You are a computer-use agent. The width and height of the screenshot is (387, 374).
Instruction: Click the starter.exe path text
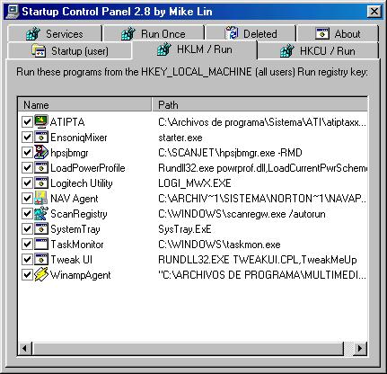pyautogui.click(x=180, y=138)
